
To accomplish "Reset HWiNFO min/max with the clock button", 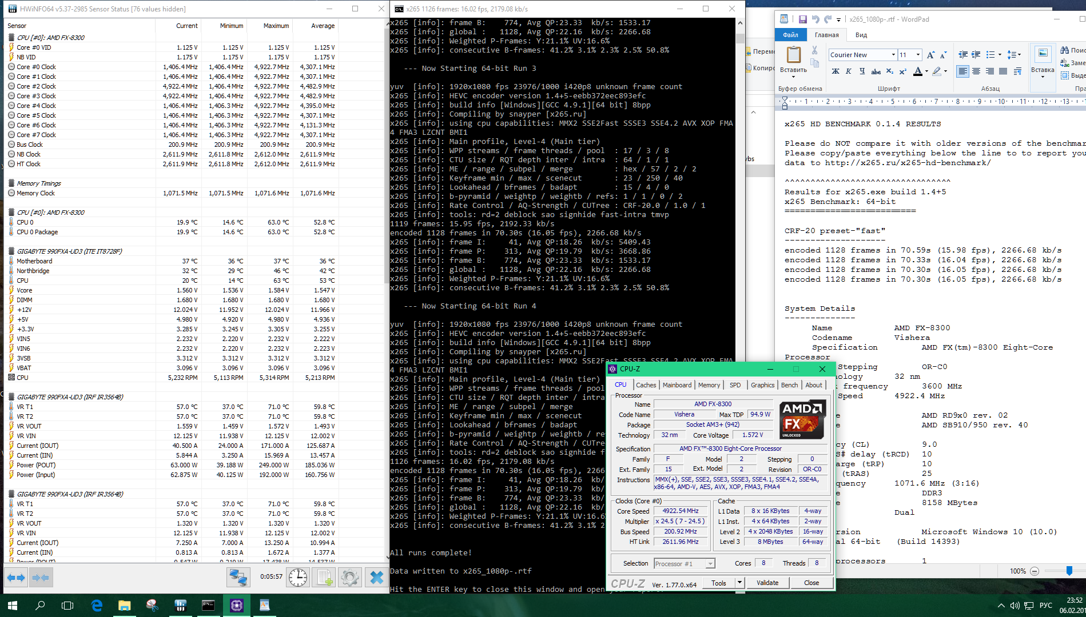I will (x=297, y=578).
